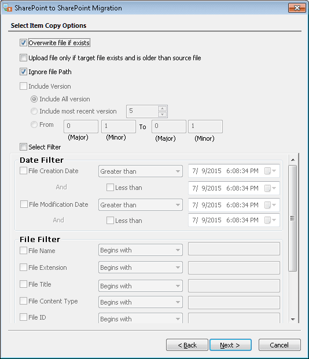
Task: Open calendar picker for File Creation Date
Action: 270,171
